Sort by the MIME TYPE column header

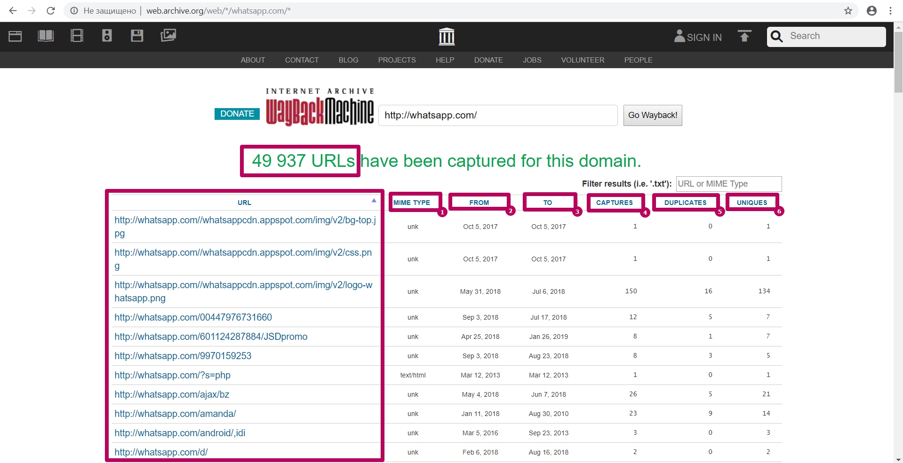pyautogui.click(x=412, y=203)
